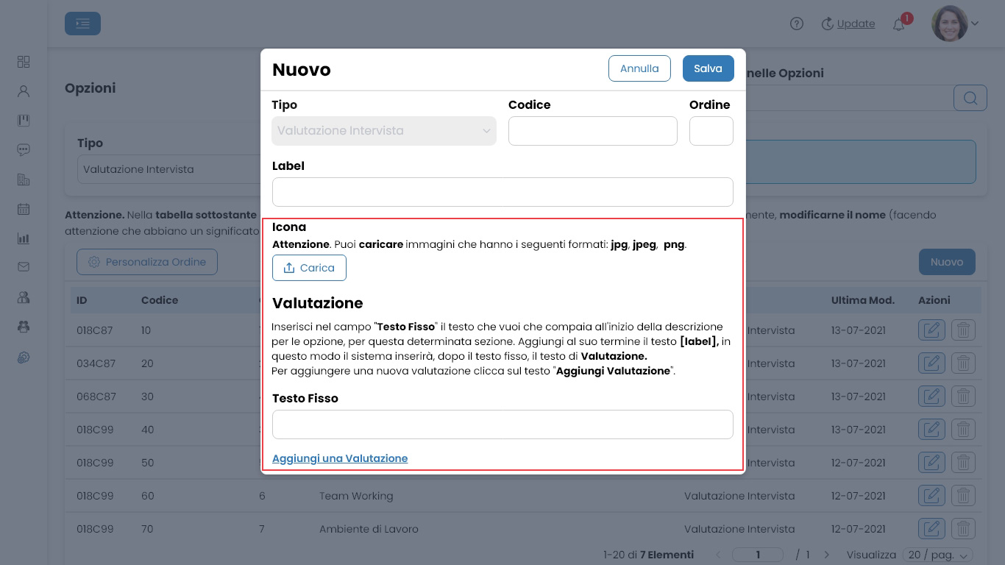Click the company building icon in the sidebar

coord(24,180)
